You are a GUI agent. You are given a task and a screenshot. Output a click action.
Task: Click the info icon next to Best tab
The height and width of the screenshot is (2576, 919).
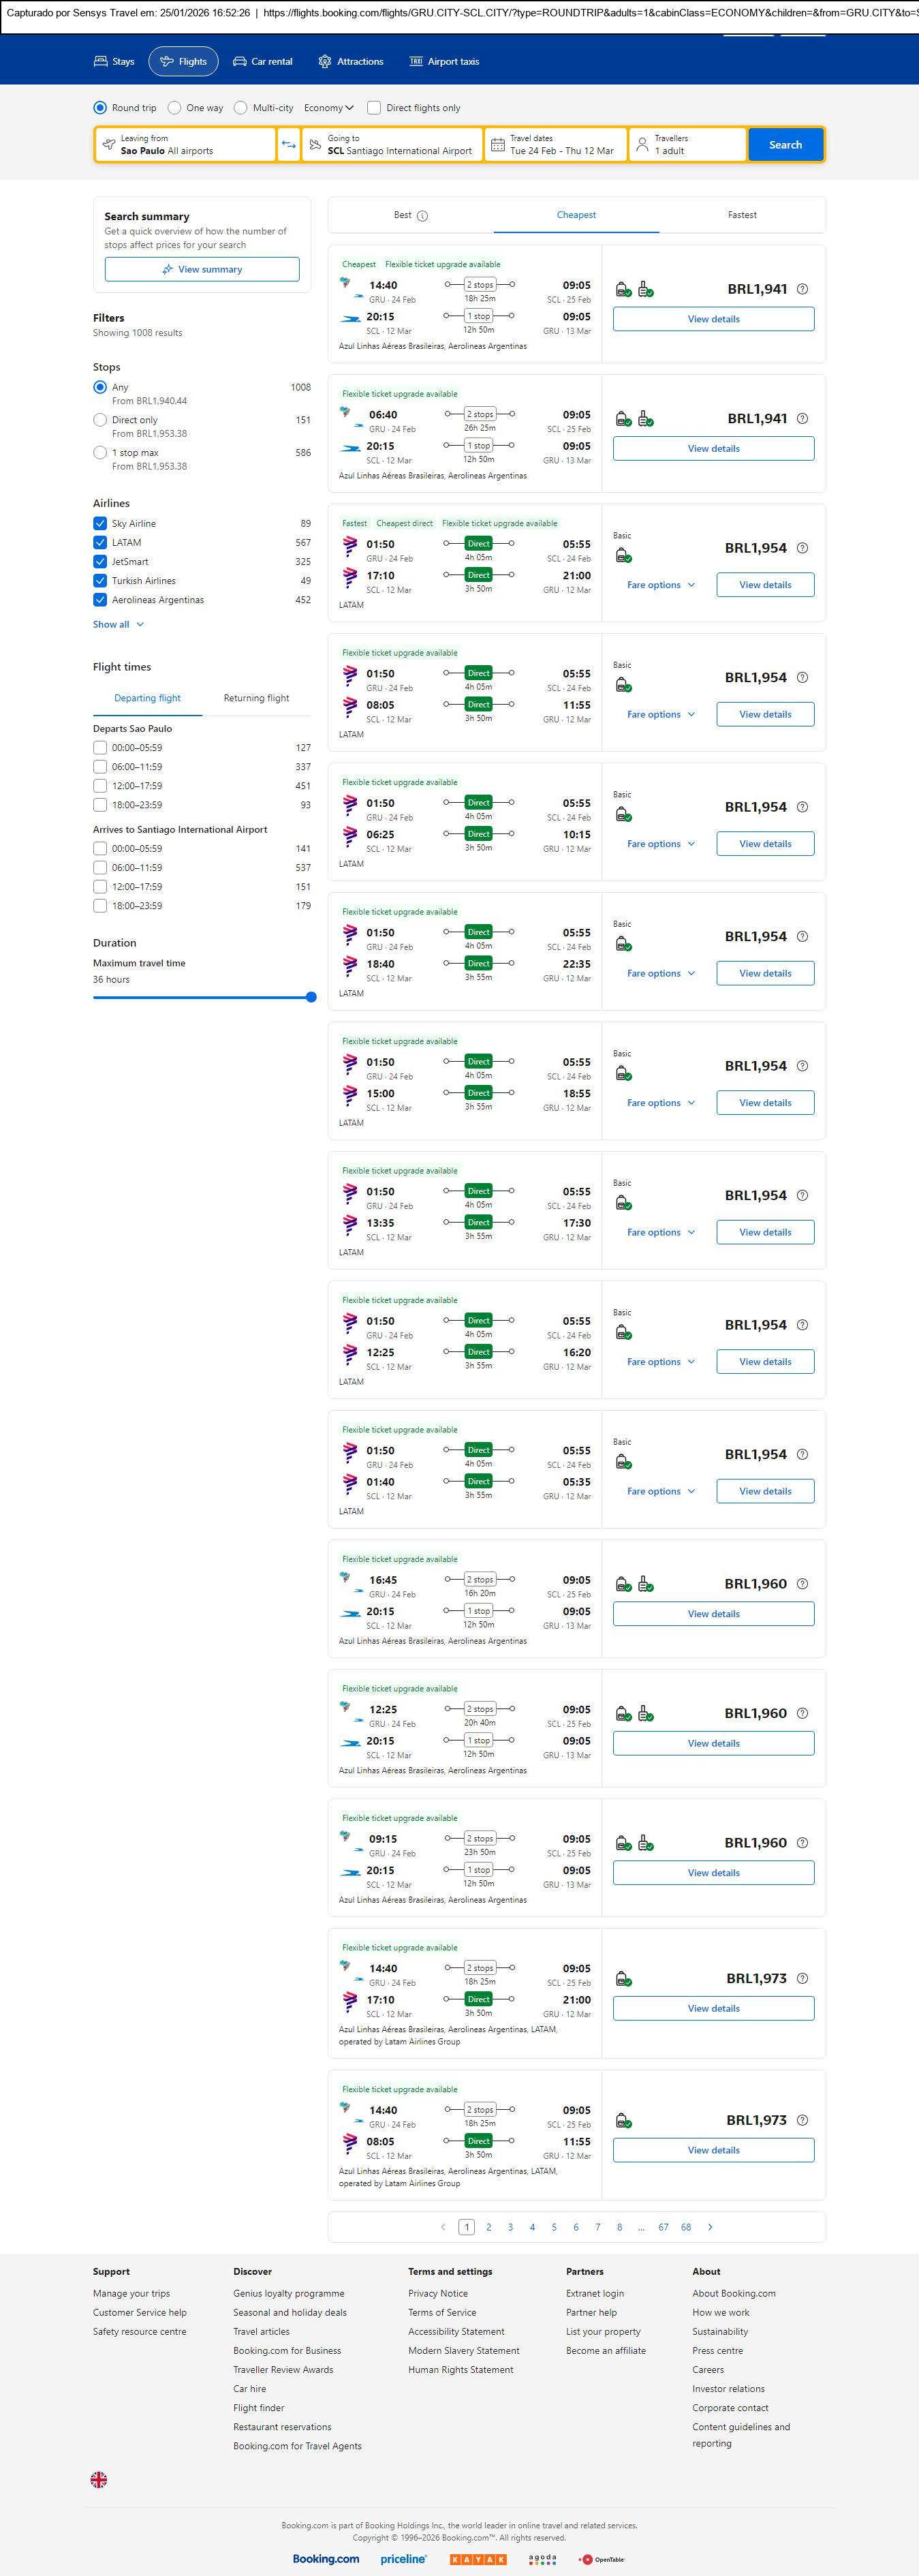coord(422,216)
